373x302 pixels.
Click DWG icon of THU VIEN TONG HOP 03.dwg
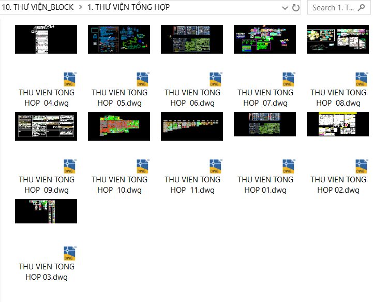(x=70, y=253)
